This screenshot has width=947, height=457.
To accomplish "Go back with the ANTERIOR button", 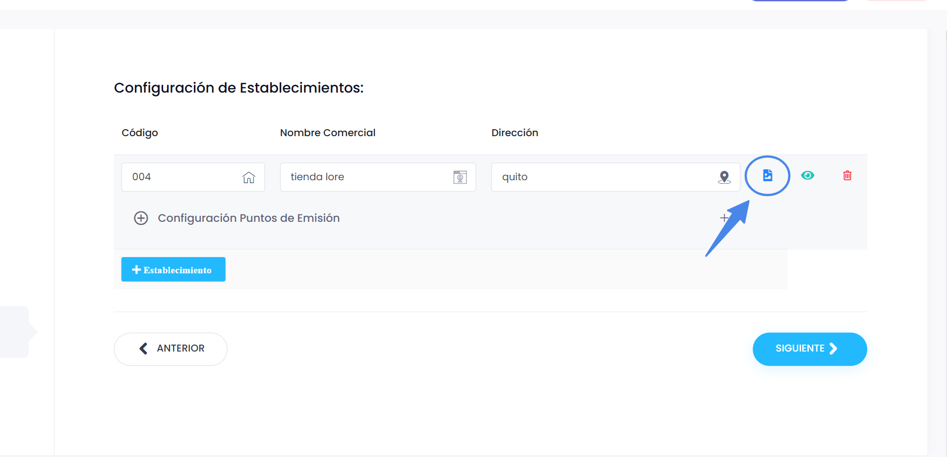I will 171,349.
